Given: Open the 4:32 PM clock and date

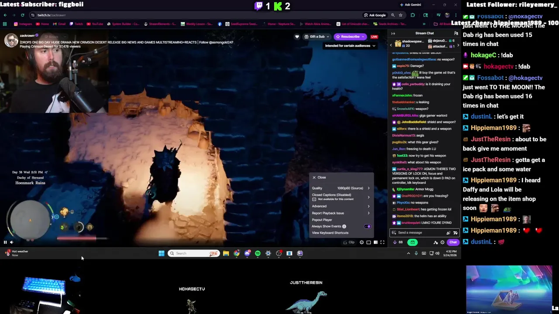Looking at the screenshot, I should point(451,253).
